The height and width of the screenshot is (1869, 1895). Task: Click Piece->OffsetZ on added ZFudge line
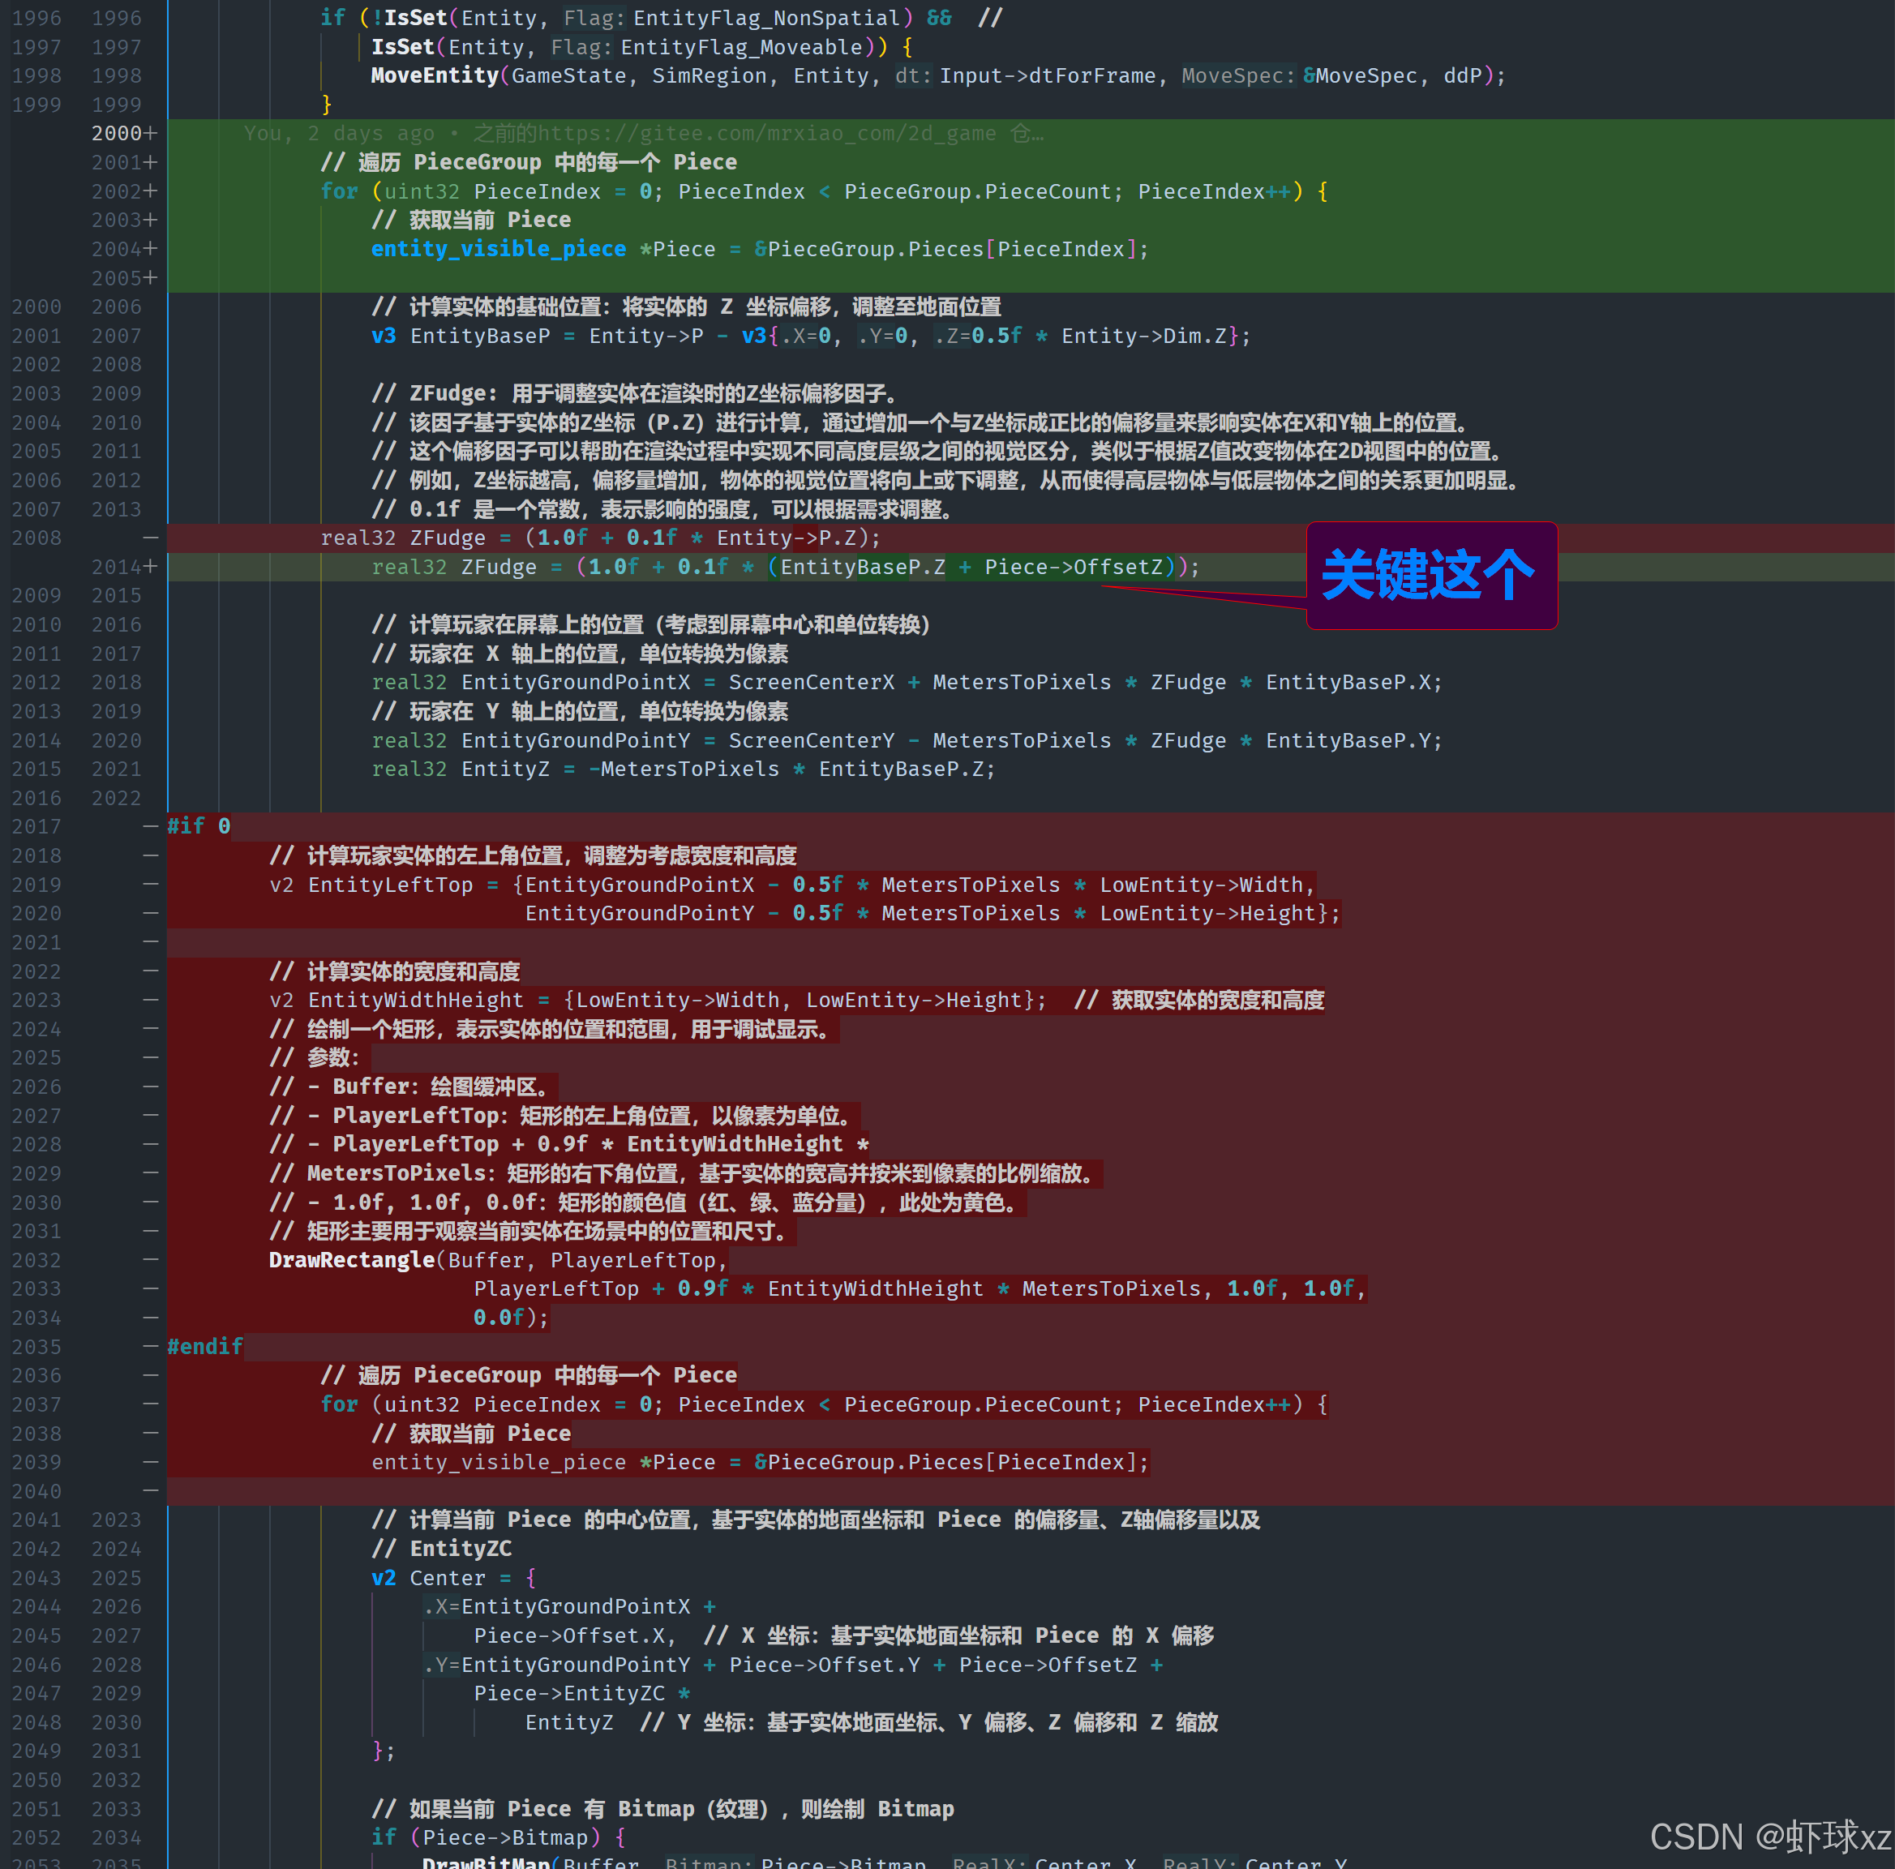1073,567
